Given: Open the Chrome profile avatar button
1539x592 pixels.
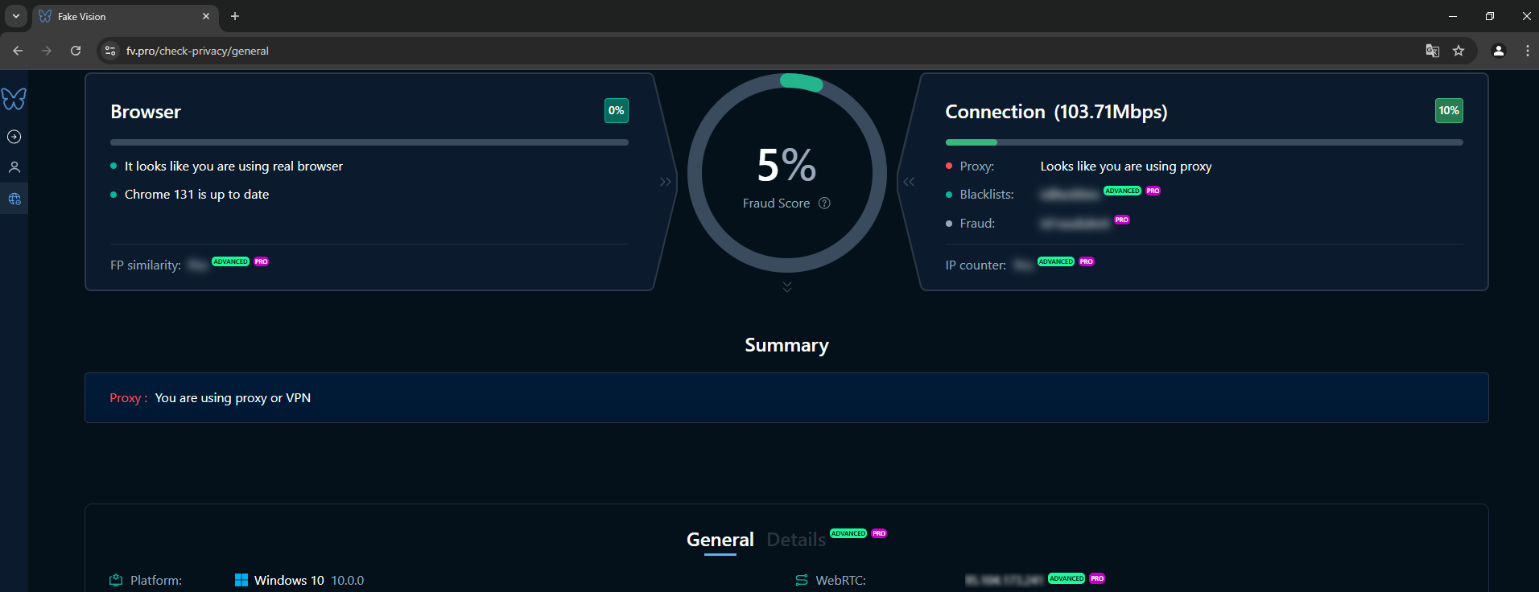Looking at the screenshot, I should tap(1498, 51).
